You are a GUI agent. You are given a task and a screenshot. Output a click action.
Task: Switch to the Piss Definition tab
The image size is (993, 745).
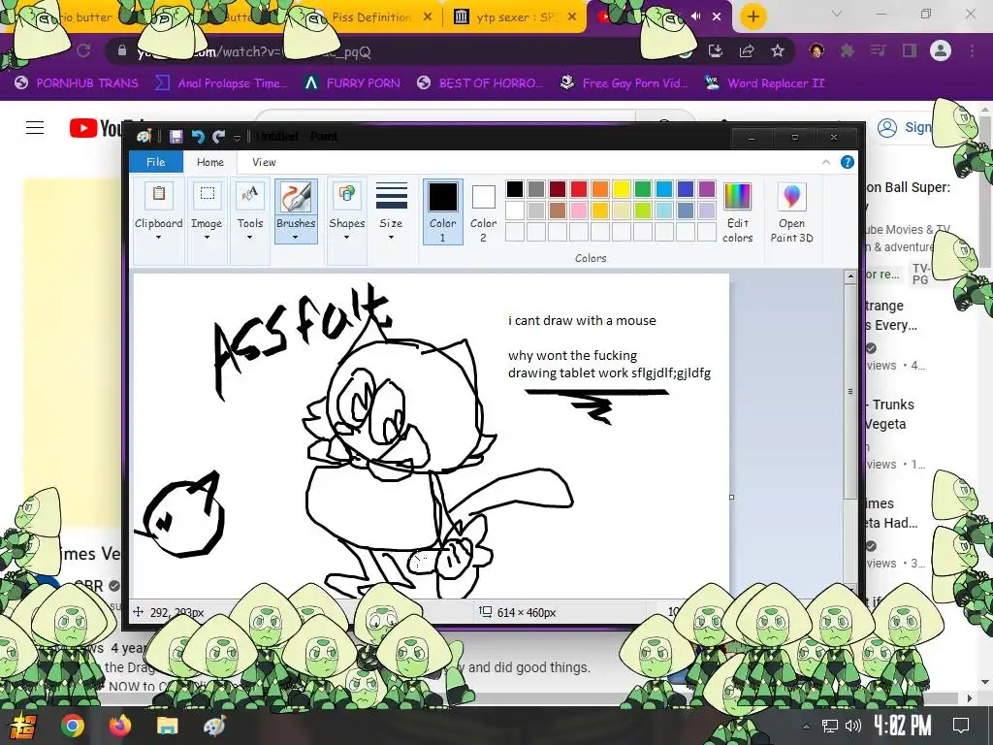tap(371, 17)
